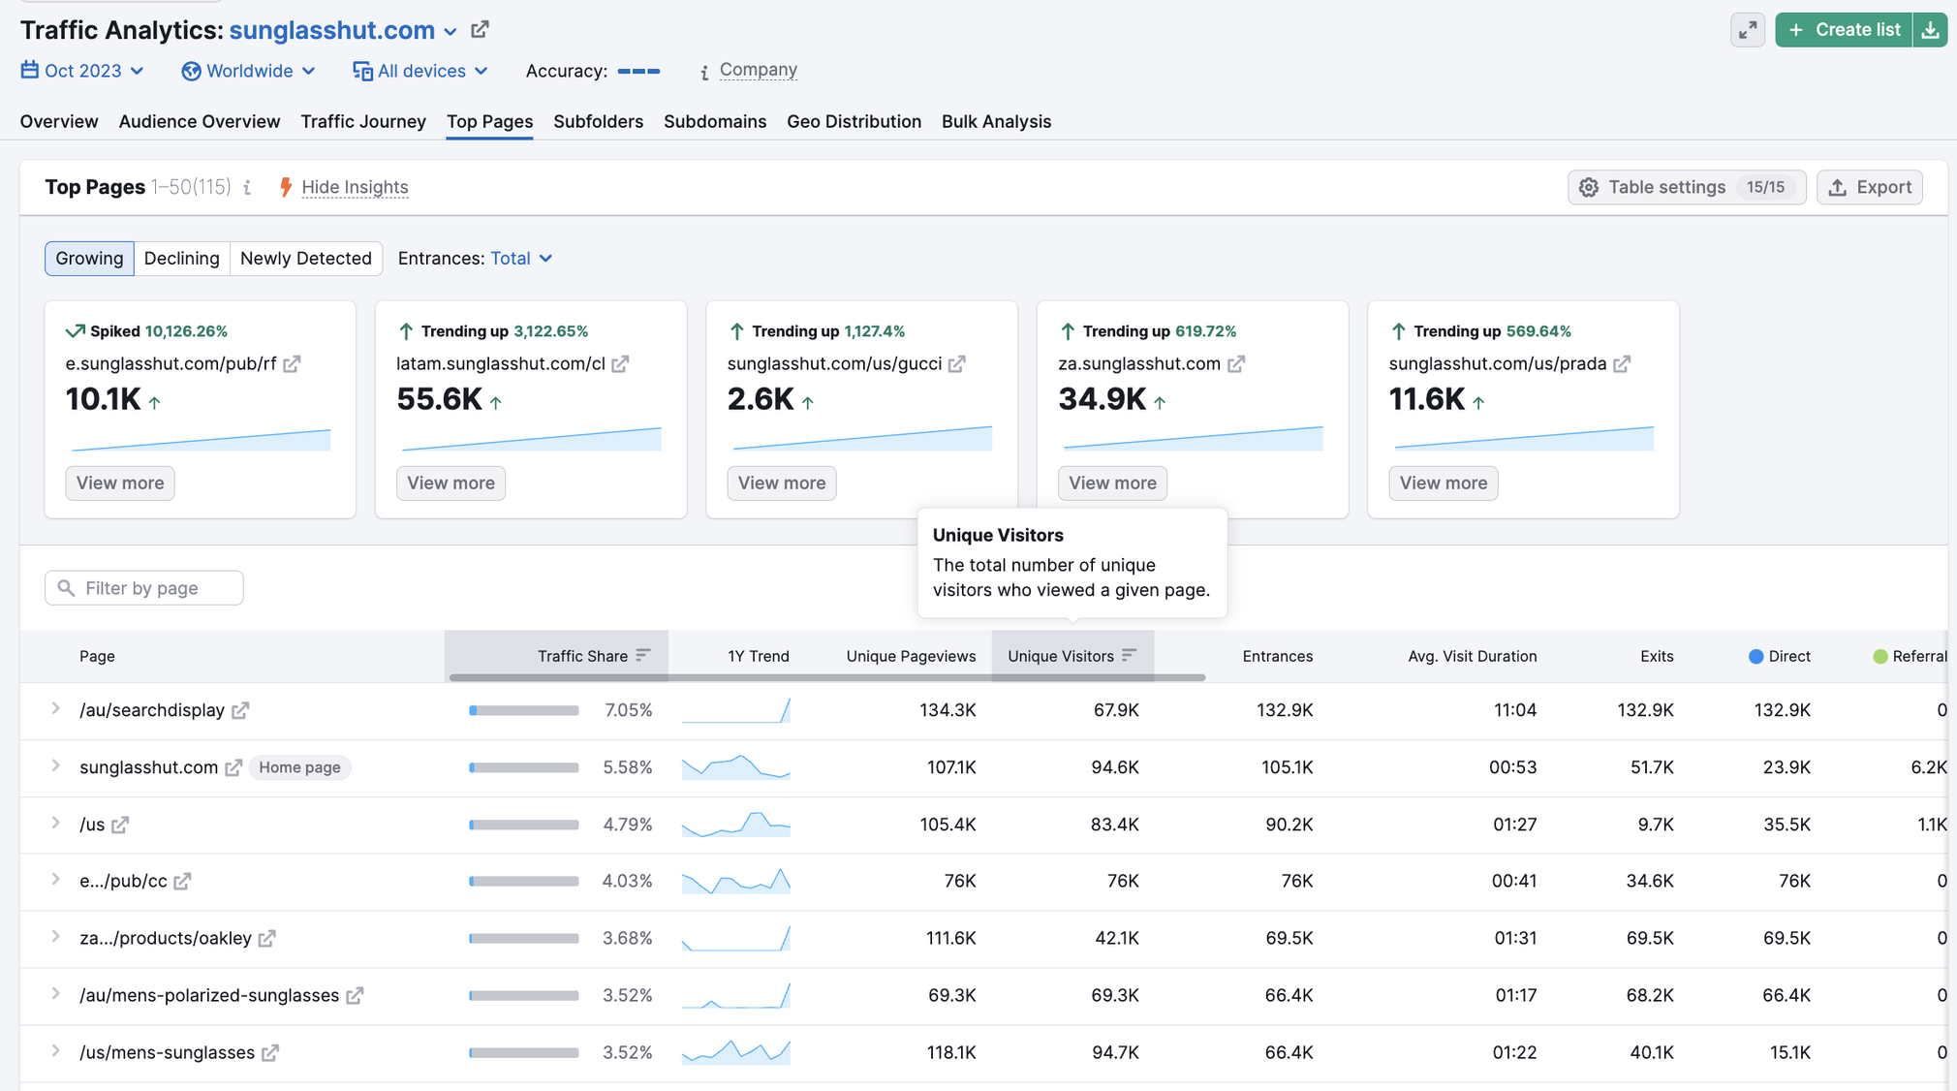Viewport: 1957px width, 1091px height.
Task: Open the /us row external link icon
Action: [x=120, y=826]
